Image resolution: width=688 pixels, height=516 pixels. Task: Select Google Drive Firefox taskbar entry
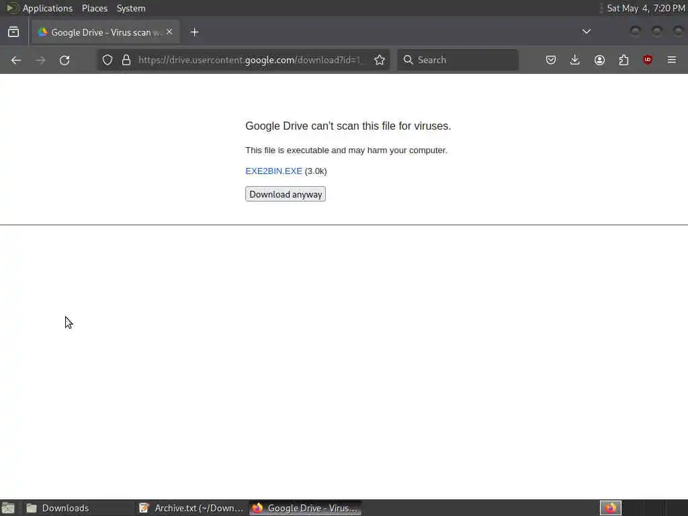306,508
